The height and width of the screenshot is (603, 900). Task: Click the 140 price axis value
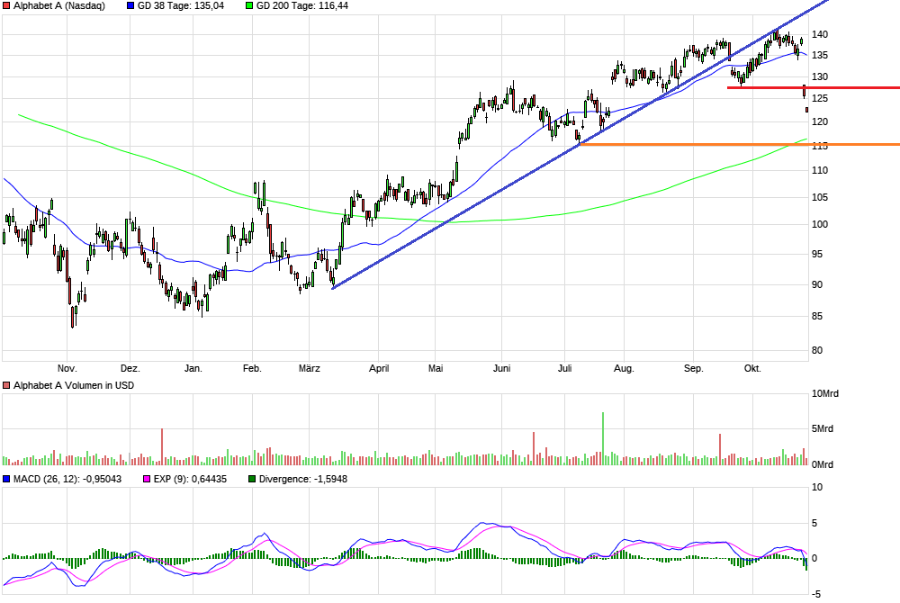coord(820,34)
